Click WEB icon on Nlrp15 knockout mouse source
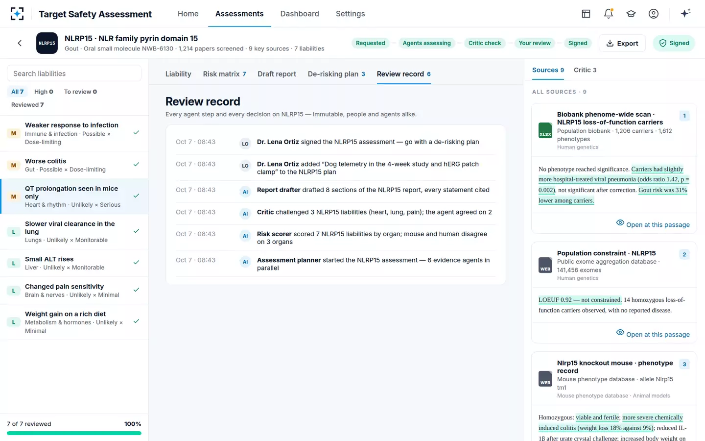Viewport: 705px width, 441px height. 545,379
